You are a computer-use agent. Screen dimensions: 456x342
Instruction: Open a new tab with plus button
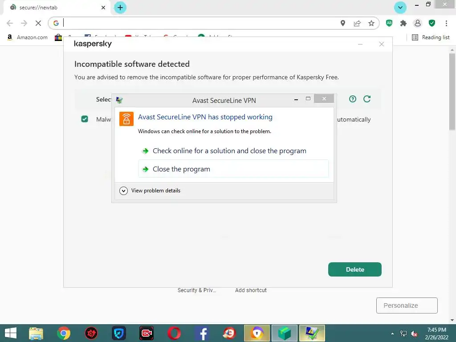click(x=120, y=8)
